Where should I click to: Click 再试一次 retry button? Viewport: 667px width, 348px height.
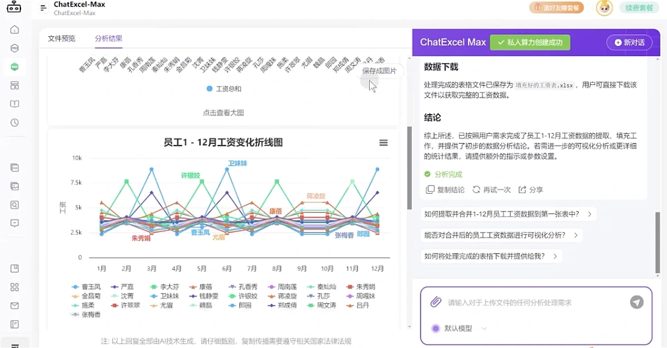(x=491, y=189)
